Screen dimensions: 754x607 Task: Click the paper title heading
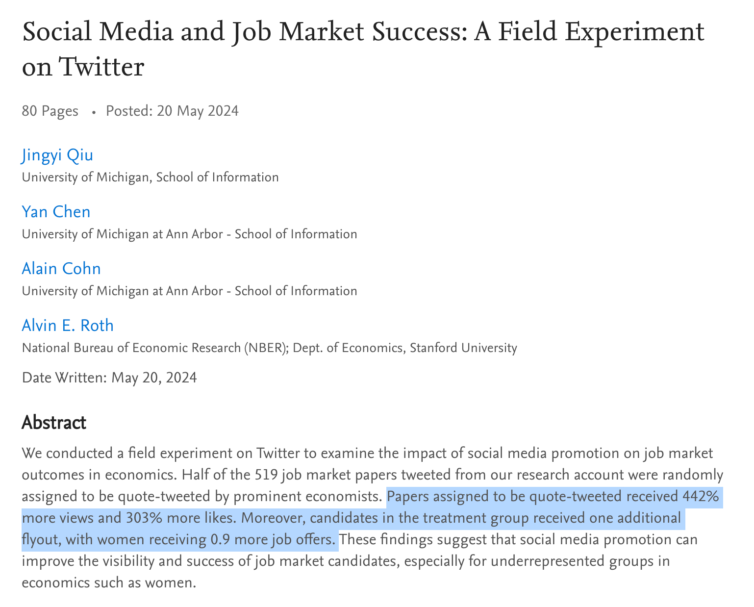point(363,49)
